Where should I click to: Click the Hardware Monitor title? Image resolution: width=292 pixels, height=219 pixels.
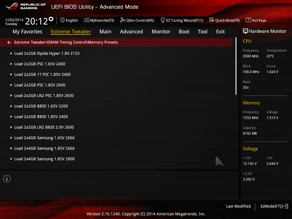coord(267,31)
